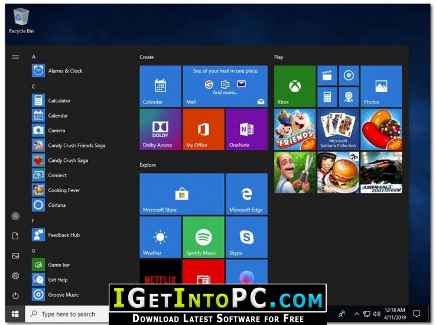Open Settings gear in Start sidebar

tap(15, 275)
